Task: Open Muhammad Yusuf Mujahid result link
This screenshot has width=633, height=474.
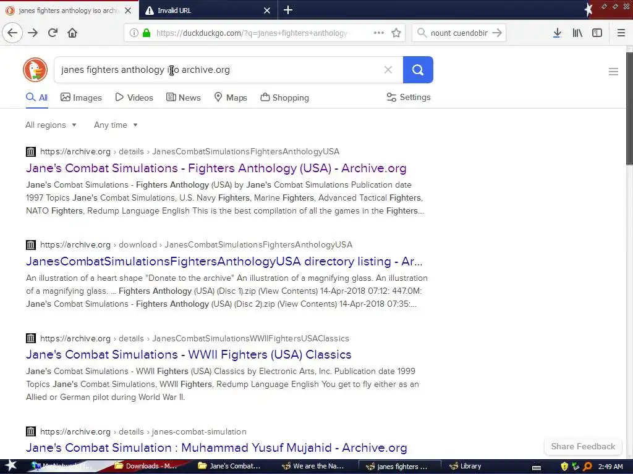Action: point(216,447)
